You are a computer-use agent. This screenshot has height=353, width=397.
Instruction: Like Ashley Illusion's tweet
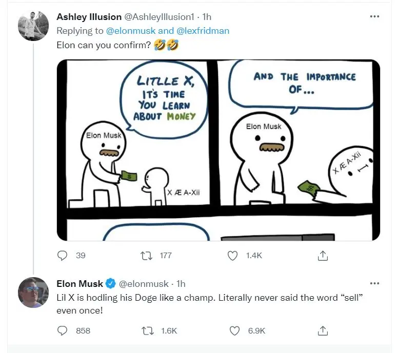point(232,255)
